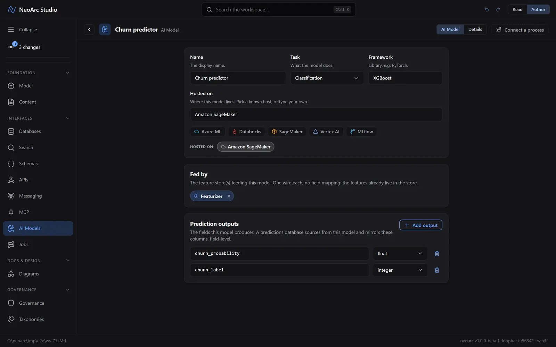The width and height of the screenshot is (556, 347).
Task: Open the float type dropdown for churn_probability
Action: 400,254
